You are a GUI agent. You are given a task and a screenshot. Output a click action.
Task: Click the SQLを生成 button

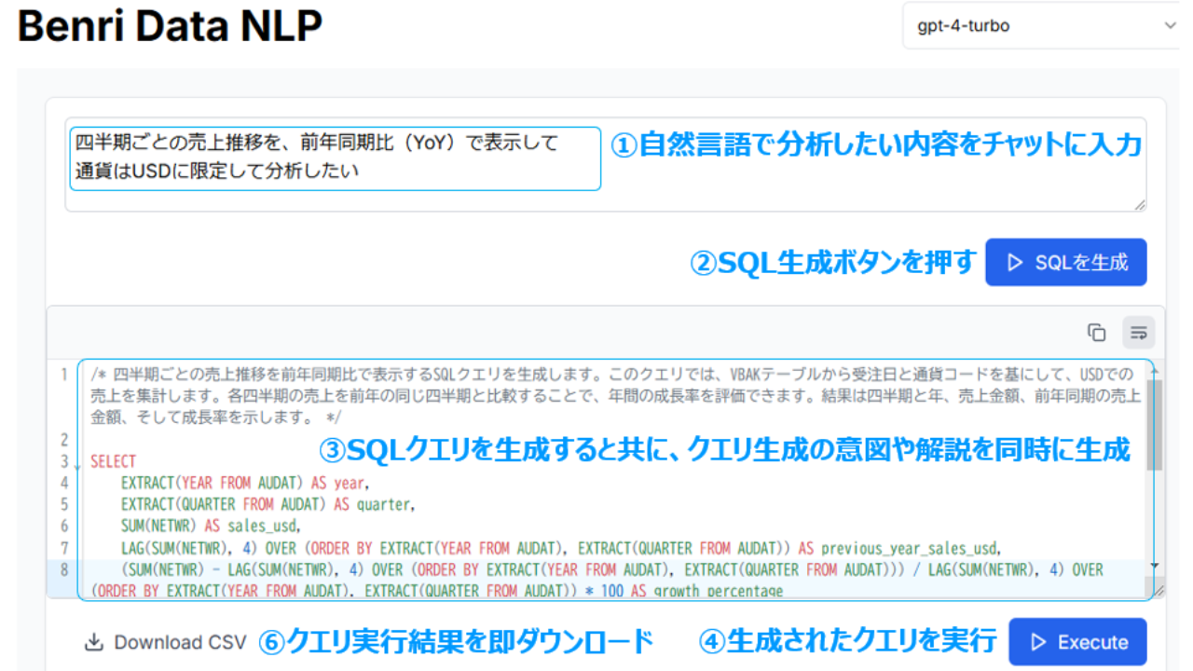point(1066,263)
